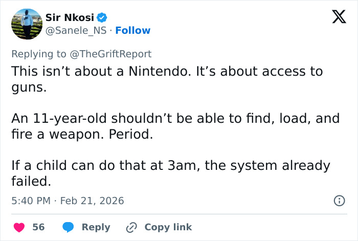Viewport: 358px width, 241px height.
Task: Click the paragraph mentioning a Nintendo
Action: [167, 79]
